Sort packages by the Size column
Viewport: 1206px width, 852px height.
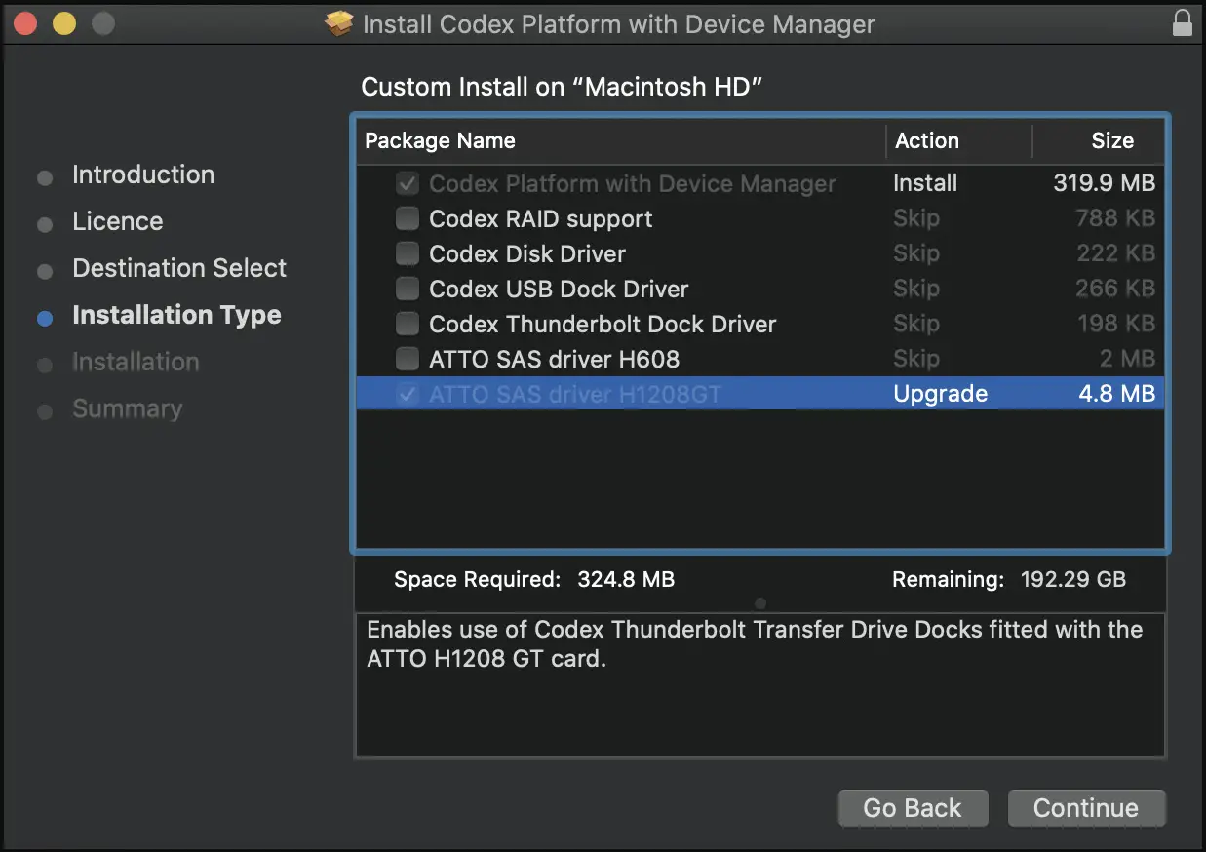coord(1114,140)
